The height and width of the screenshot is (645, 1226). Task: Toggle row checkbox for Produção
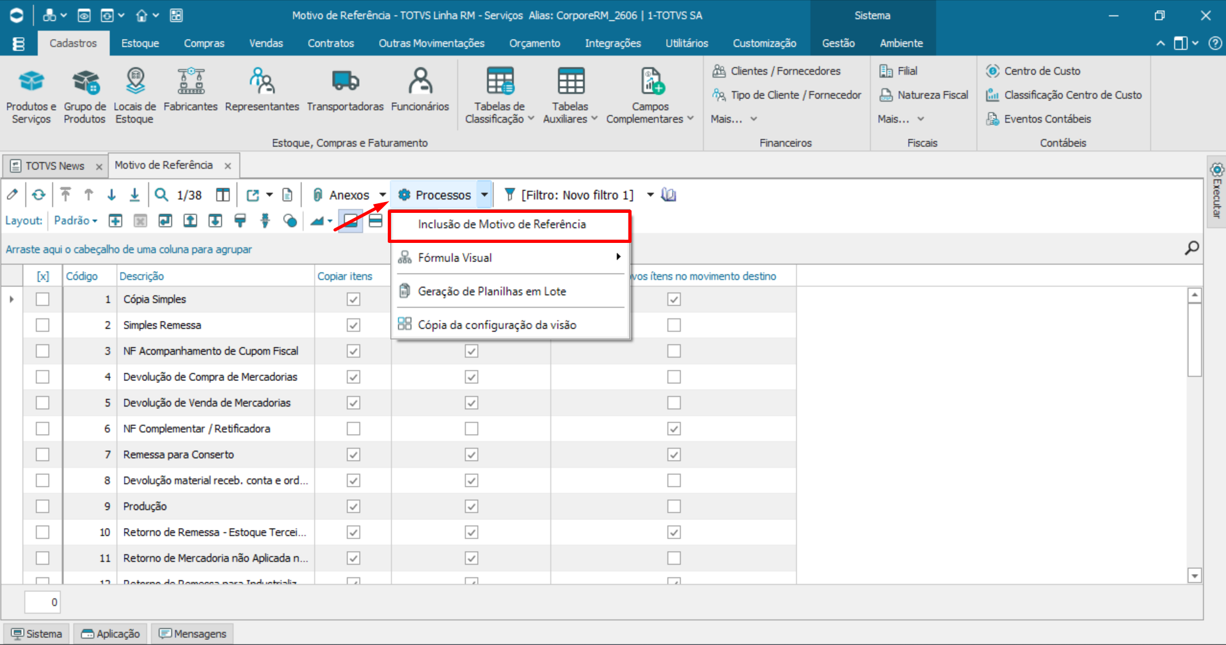[x=42, y=506]
